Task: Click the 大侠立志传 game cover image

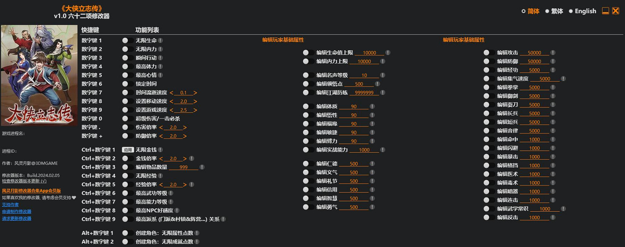Action: 39,75
